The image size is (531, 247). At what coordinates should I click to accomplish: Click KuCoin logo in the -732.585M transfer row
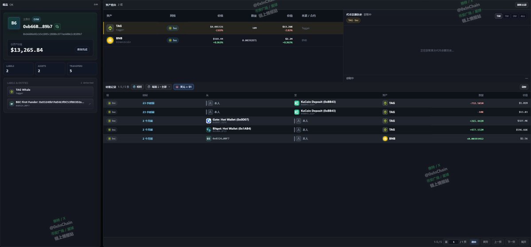297,103
